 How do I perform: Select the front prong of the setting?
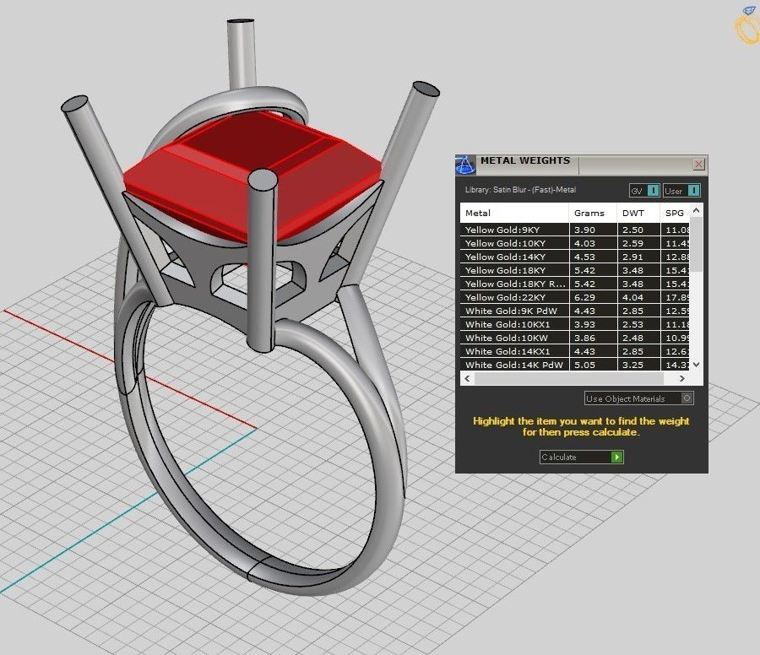coord(262,260)
